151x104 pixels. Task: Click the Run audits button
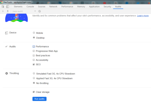coord(40,99)
